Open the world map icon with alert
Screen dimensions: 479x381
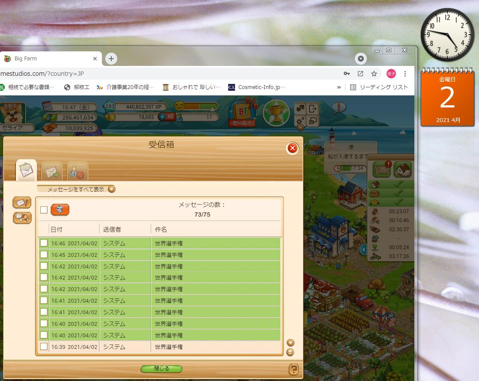click(381, 170)
